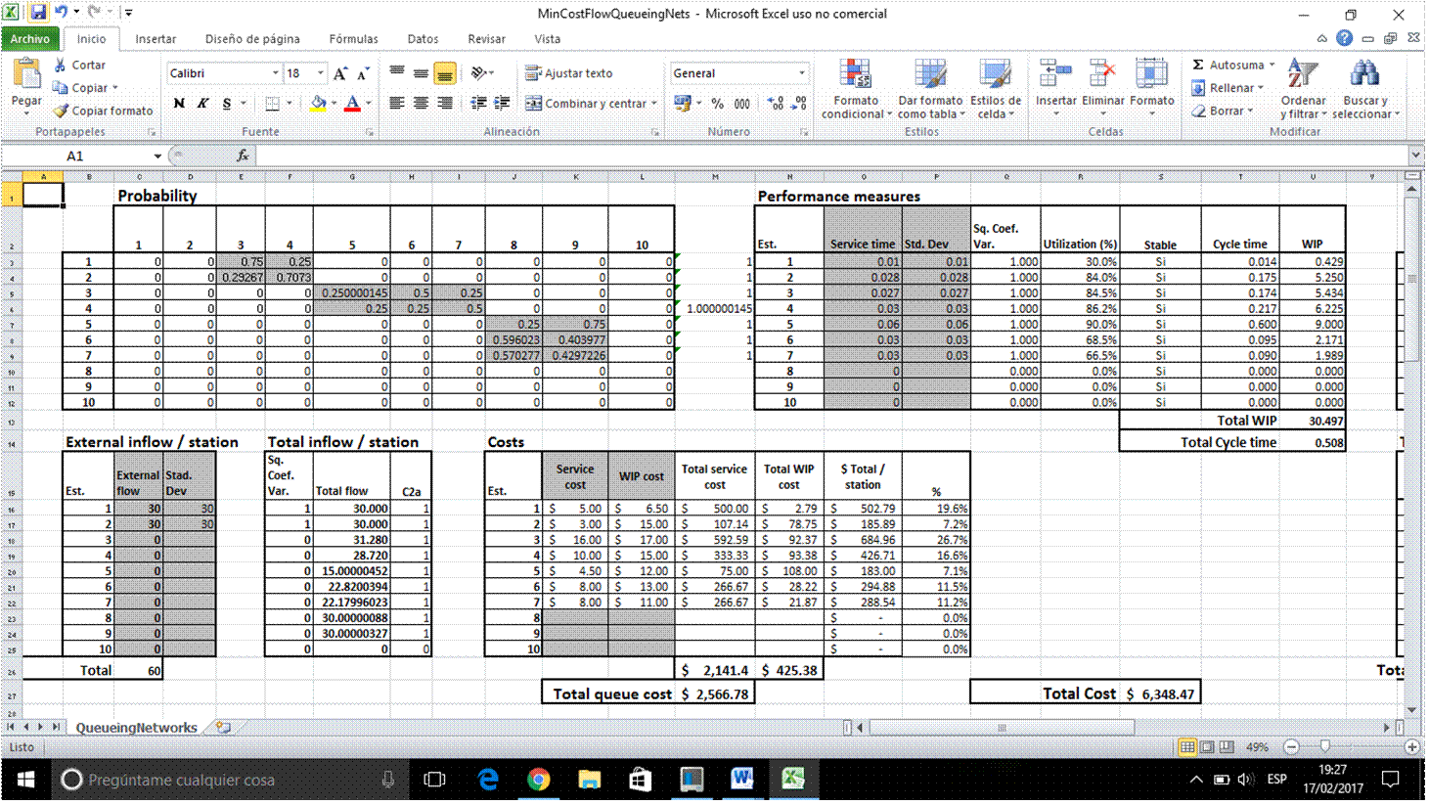Open the General number format dropdown
Screen dimensions: 1429x805
tap(802, 73)
